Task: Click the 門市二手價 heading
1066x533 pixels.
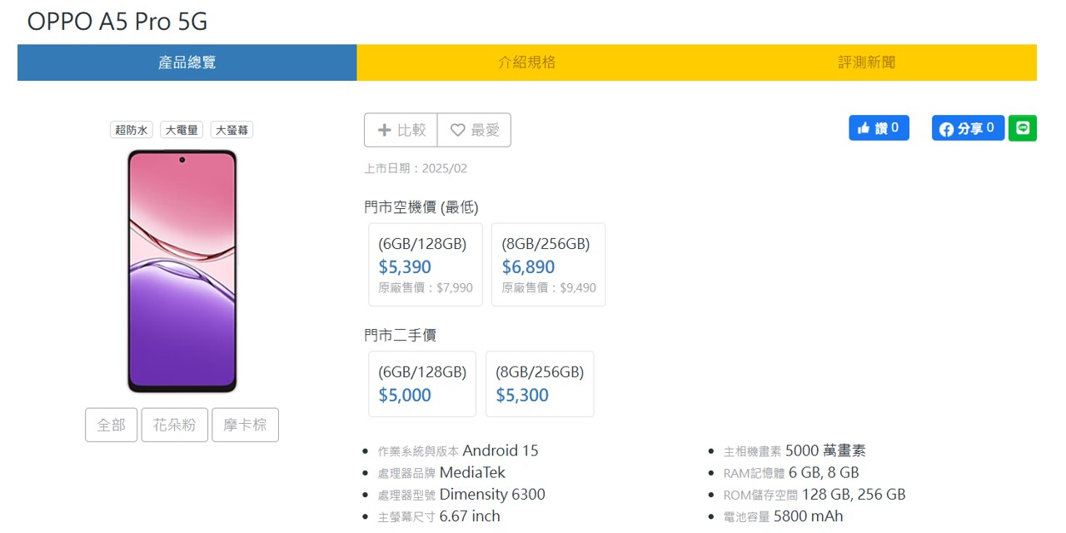Action: (x=400, y=335)
